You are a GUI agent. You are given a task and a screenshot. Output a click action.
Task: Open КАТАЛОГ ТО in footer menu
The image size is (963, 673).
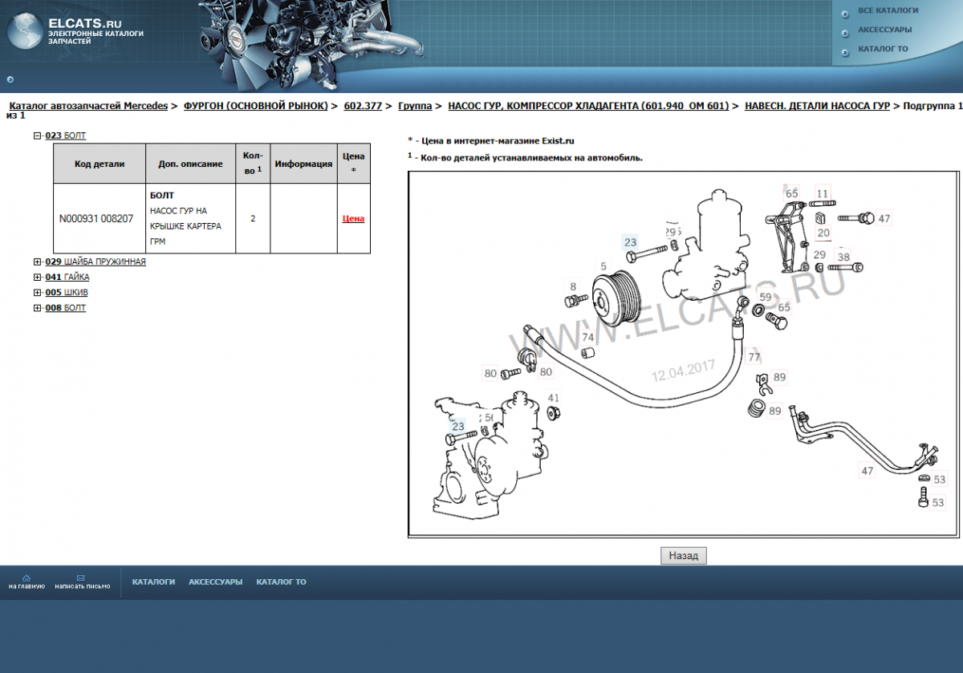click(x=281, y=582)
